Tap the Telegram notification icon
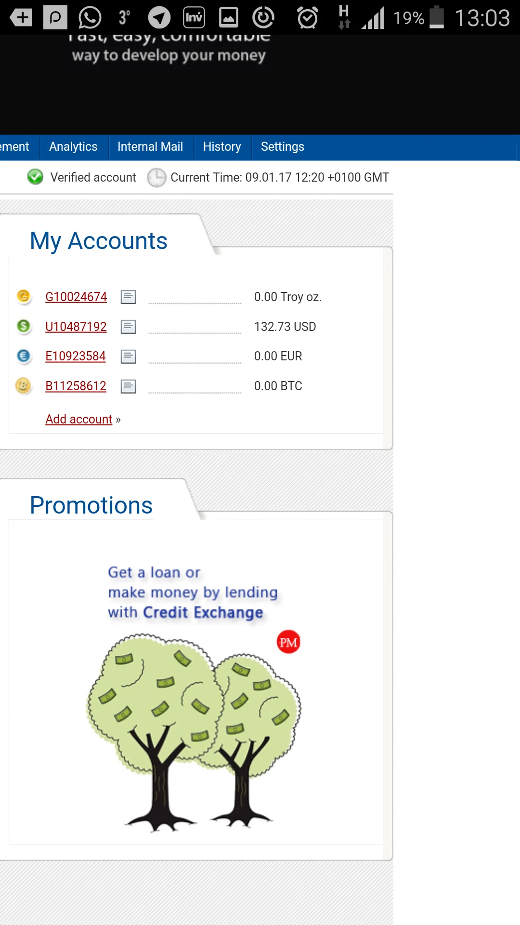 (159, 18)
